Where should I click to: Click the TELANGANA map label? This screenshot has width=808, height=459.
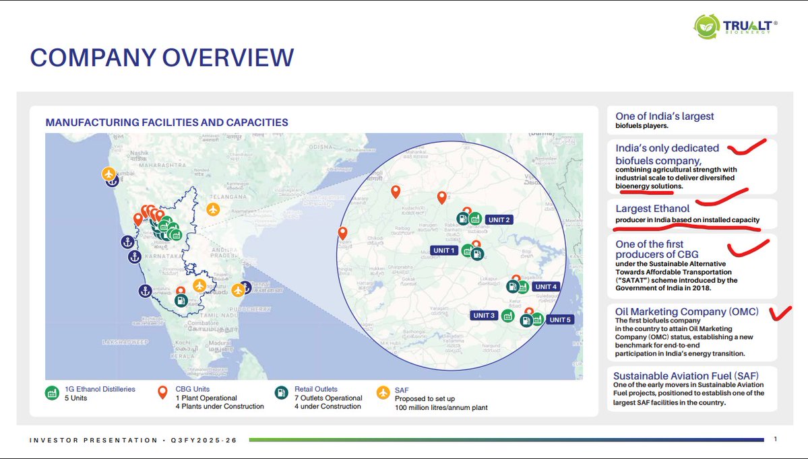click(x=228, y=197)
